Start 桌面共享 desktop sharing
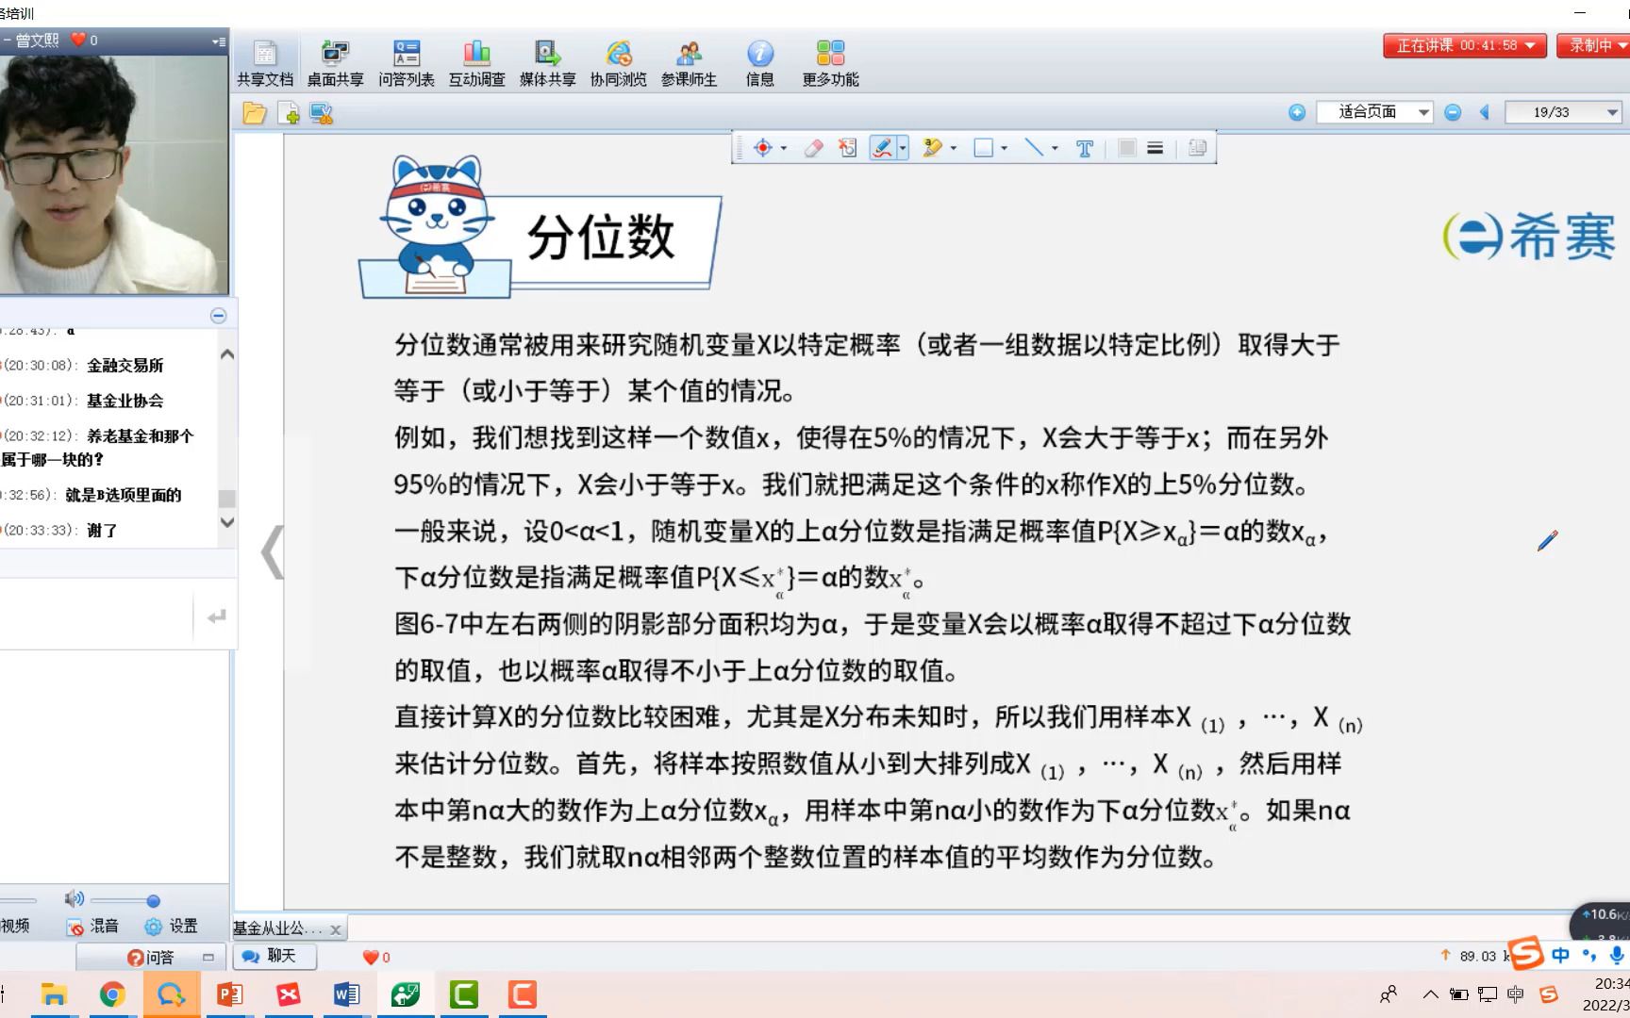Screen dimensions: 1630x1018 [336, 59]
